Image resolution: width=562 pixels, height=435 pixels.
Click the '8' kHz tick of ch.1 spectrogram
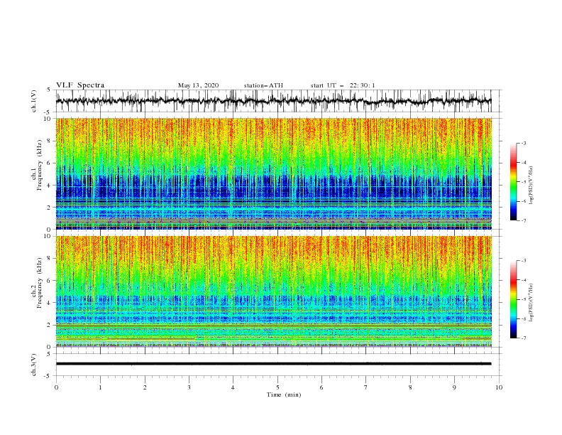[x=50, y=141]
